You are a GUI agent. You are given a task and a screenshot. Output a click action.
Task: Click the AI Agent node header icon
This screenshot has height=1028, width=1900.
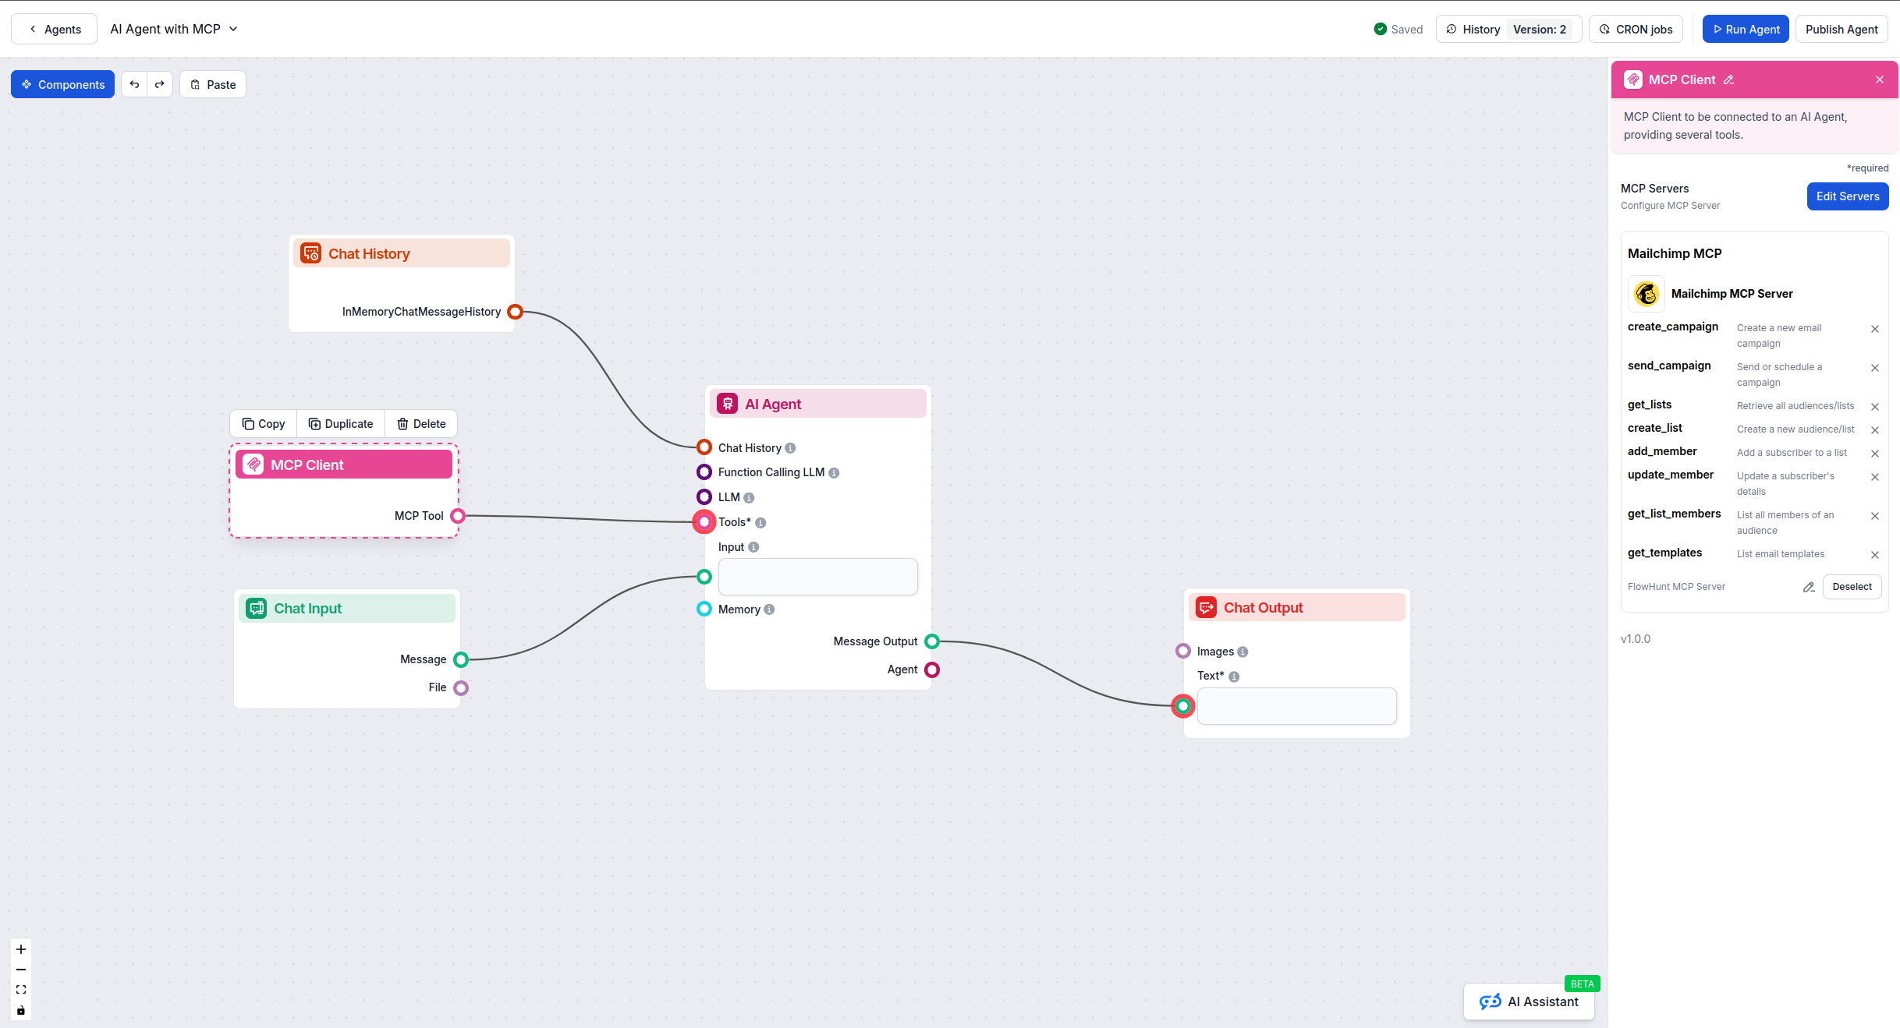pyautogui.click(x=728, y=403)
